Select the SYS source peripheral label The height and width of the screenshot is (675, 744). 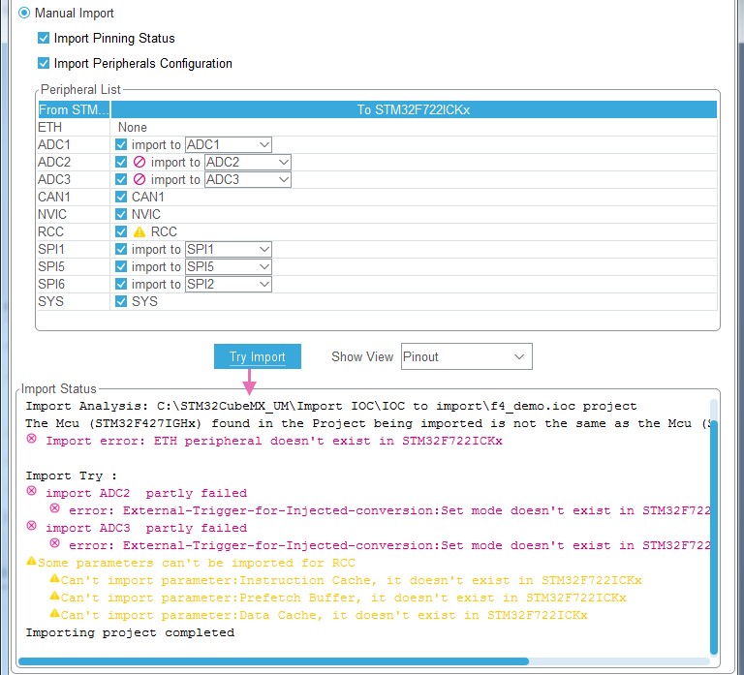coord(50,301)
